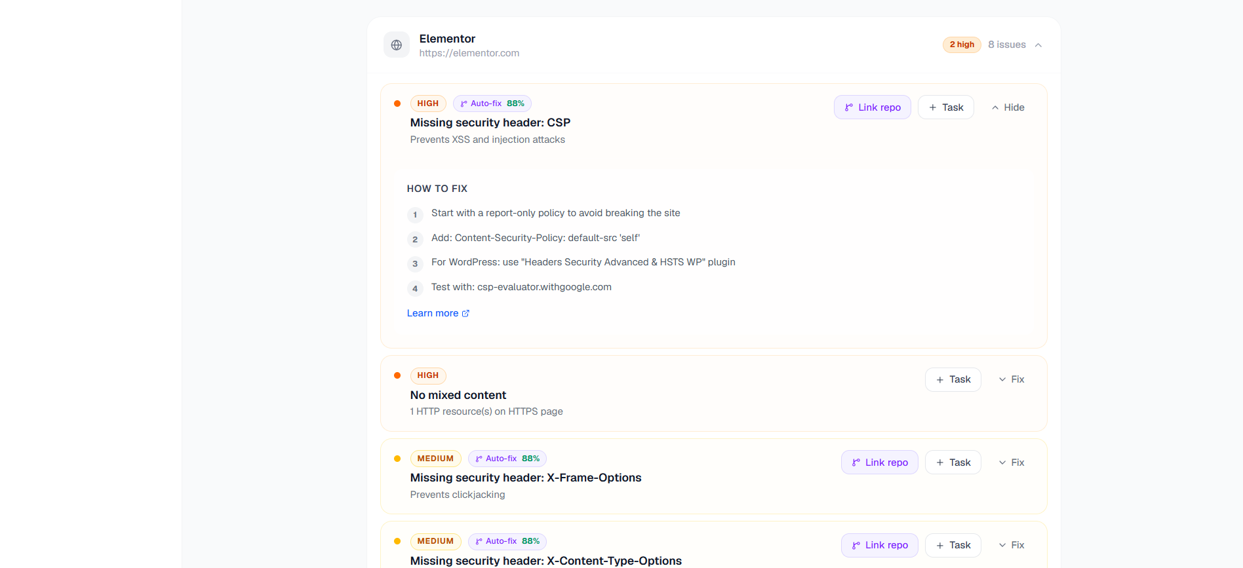Click step 1 about the report-only policy
The image size is (1243, 568).
click(556, 213)
